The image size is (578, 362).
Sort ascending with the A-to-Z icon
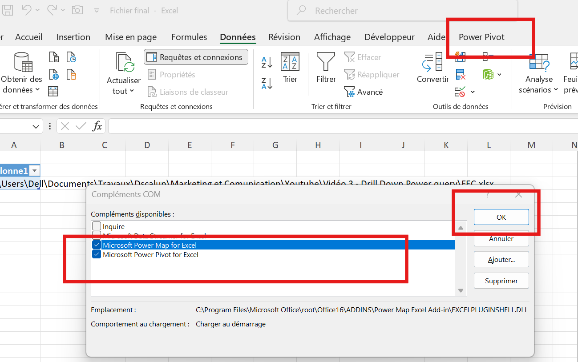[x=267, y=62]
